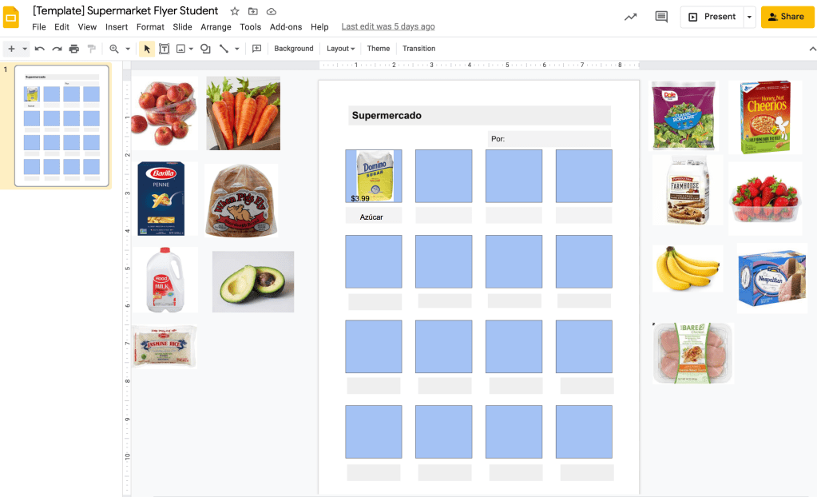Click the yellow Share button
This screenshot has width=817, height=497.
pos(787,17)
